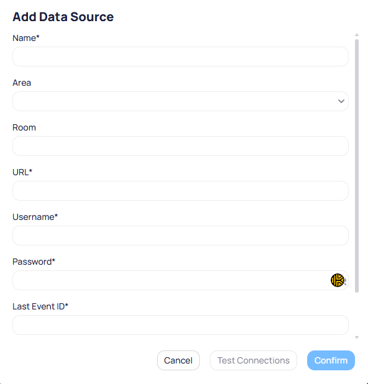This screenshot has width=368, height=384.
Task: Confirm the new data source
Action: tap(331, 360)
